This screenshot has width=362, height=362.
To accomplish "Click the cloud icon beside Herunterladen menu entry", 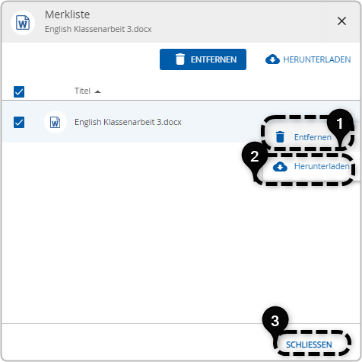I will [x=280, y=167].
